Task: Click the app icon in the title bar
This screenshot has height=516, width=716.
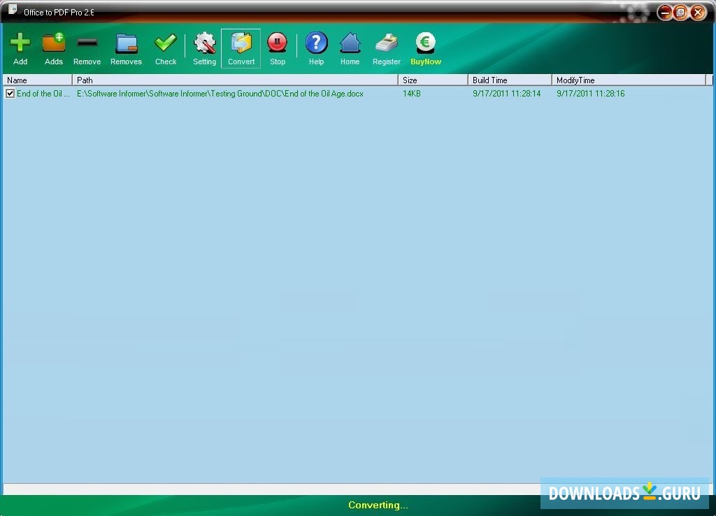Action: pos(13,10)
